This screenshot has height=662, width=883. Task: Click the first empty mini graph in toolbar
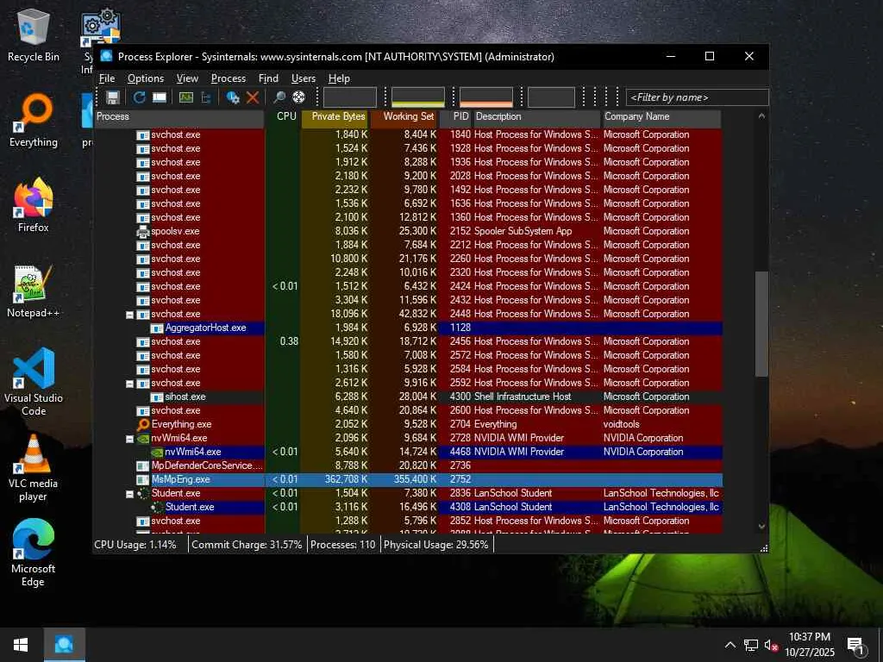click(350, 97)
